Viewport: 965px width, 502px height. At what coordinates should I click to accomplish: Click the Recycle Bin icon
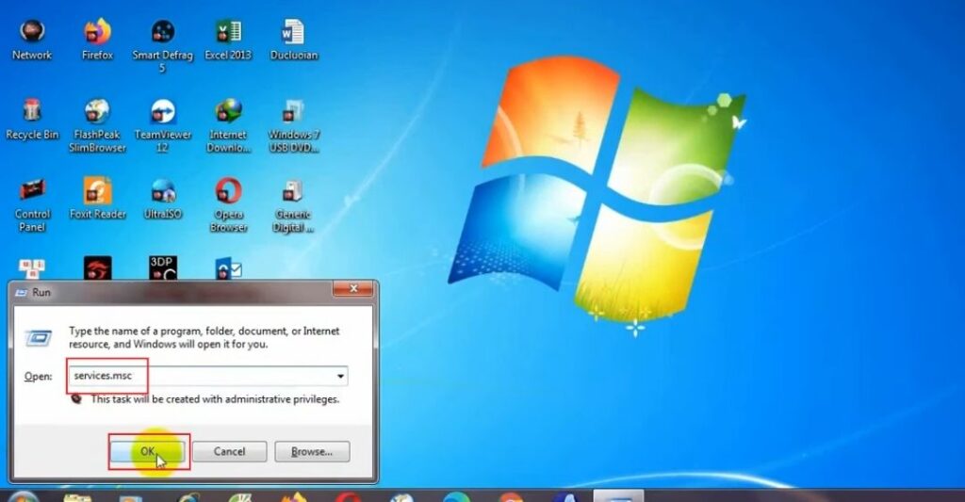point(31,112)
